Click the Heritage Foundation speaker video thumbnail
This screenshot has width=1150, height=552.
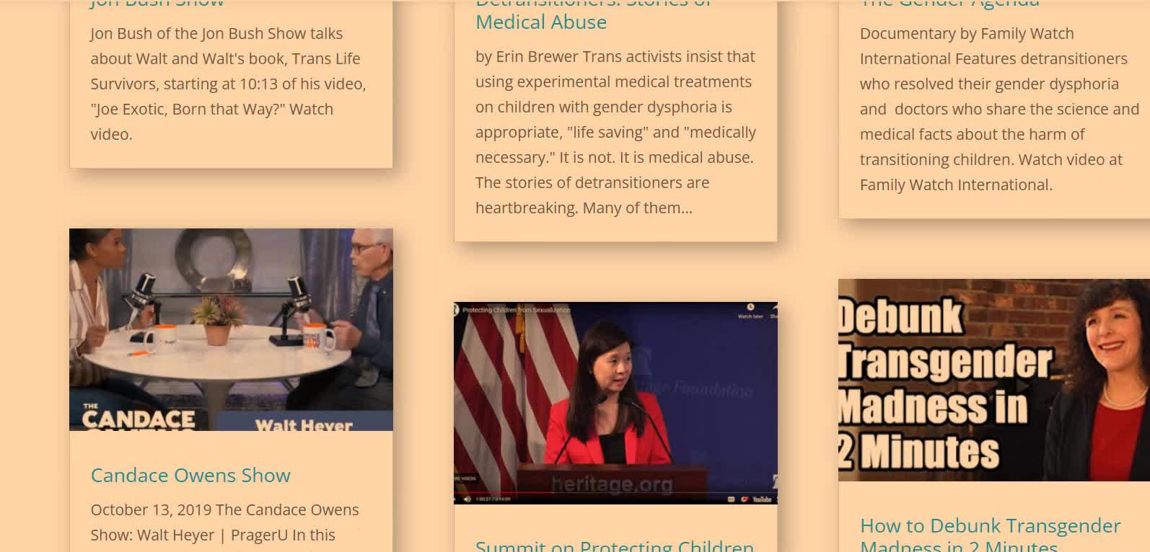[615, 403]
